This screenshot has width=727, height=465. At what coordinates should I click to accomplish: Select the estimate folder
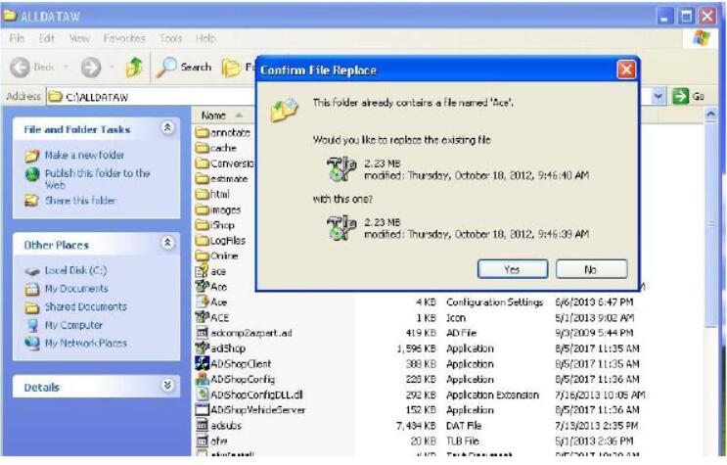point(222,179)
